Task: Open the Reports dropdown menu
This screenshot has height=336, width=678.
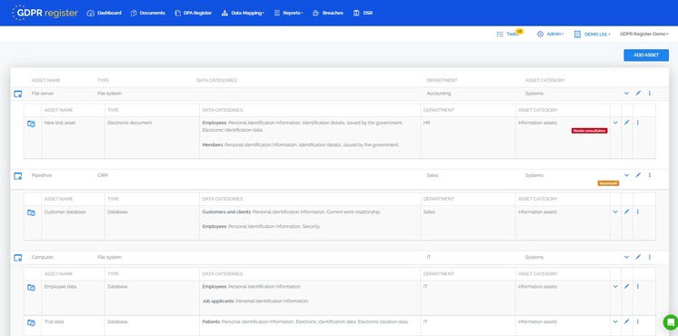Action: [x=288, y=13]
